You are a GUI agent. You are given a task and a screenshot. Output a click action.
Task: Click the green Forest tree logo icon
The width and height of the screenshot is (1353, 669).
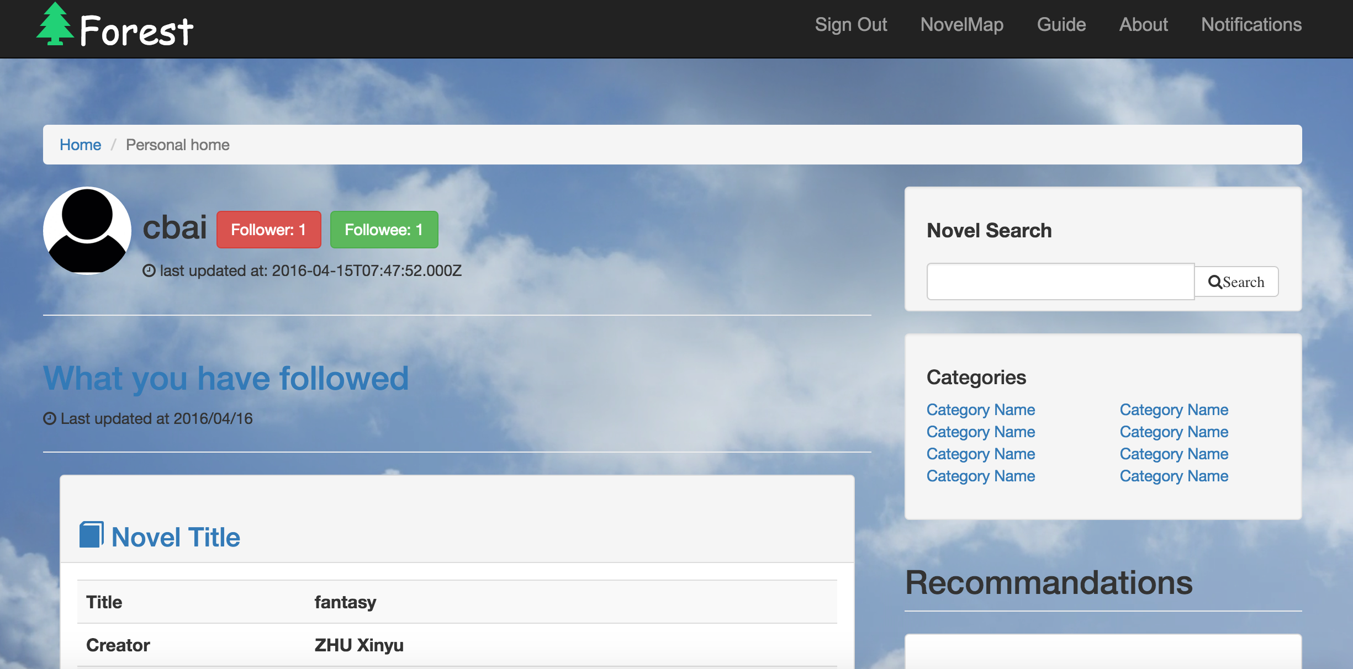pyautogui.click(x=55, y=25)
